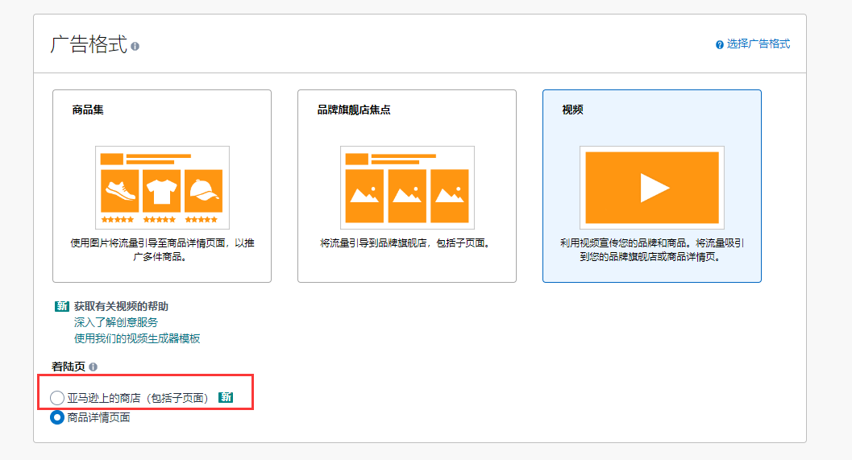Click the 新 badge beside 获取有关视频的帮助
Image resolution: width=852 pixels, height=460 pixels.
click(x=61, y=306)
